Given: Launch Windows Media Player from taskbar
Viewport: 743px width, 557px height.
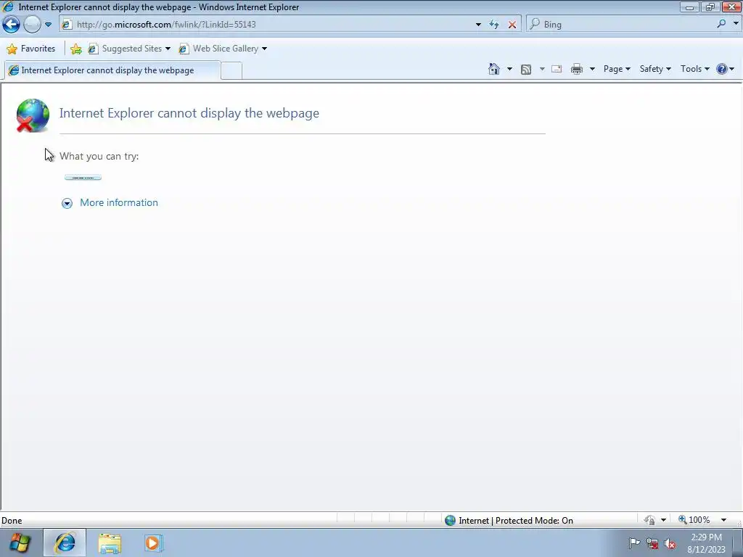Looking at the screenshot, I should (x=153, y=542).
